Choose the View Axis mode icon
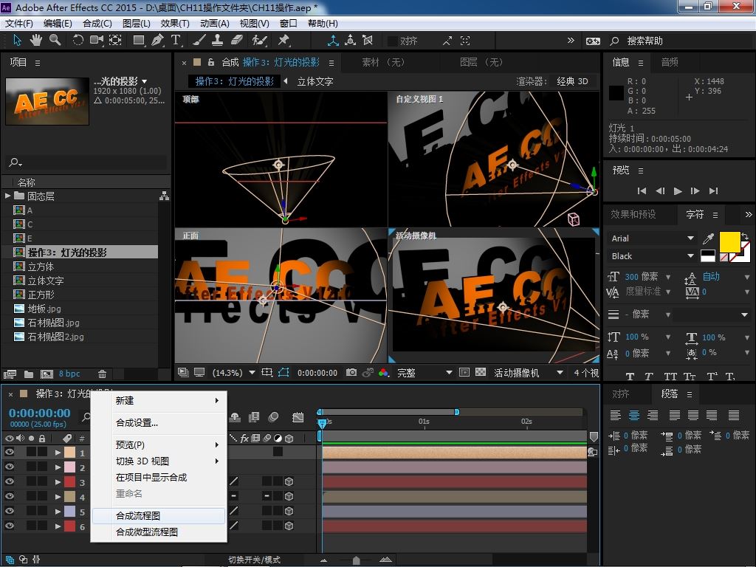The height and width of the screenshot is (567, 756). click(x=368, y=41)
